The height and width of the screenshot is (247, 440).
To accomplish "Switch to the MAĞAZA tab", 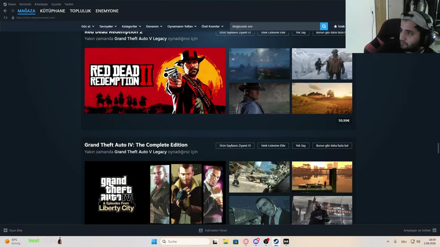I will [26, 11].
